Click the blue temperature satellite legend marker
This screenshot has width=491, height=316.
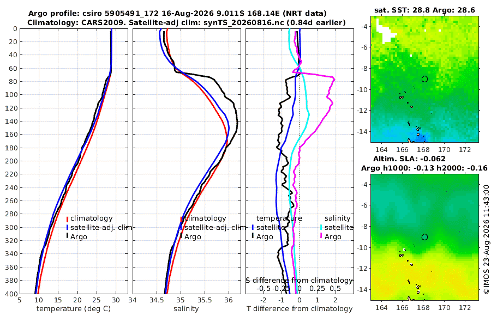253,228
